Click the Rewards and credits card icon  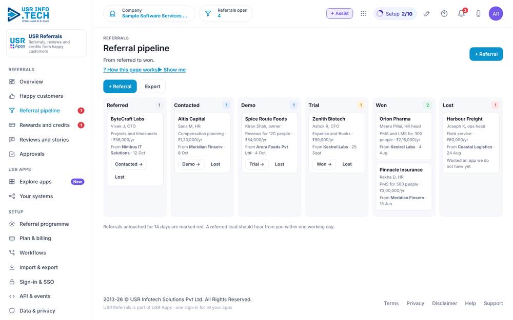[12, 125]
